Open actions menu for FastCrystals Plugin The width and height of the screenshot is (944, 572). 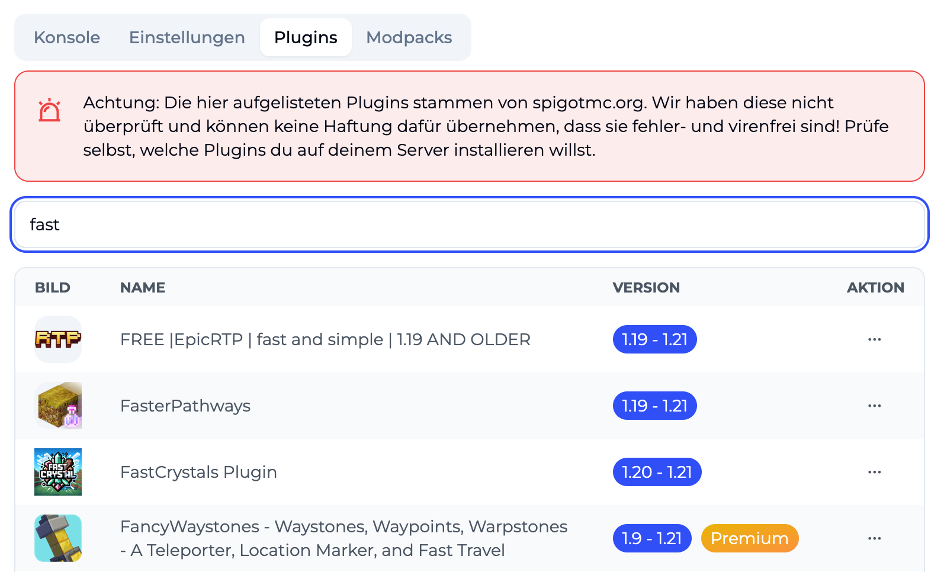click(875, 472)
